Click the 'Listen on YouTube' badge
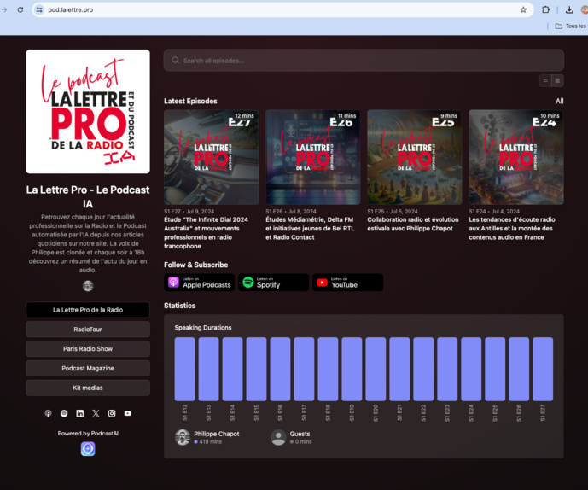Viewport: 588px width, 490px height. (347, 283)
